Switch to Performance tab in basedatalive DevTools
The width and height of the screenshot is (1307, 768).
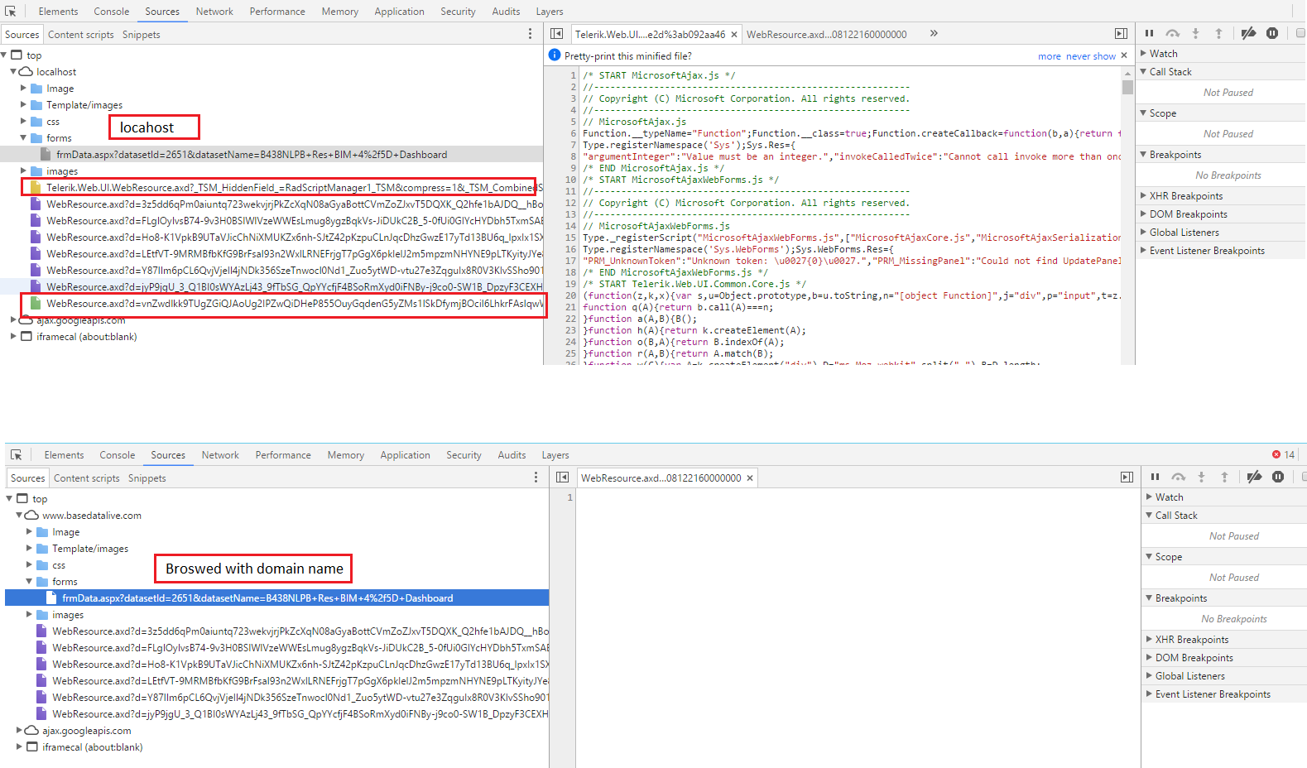pyautogui.click(x=283, y=455)
